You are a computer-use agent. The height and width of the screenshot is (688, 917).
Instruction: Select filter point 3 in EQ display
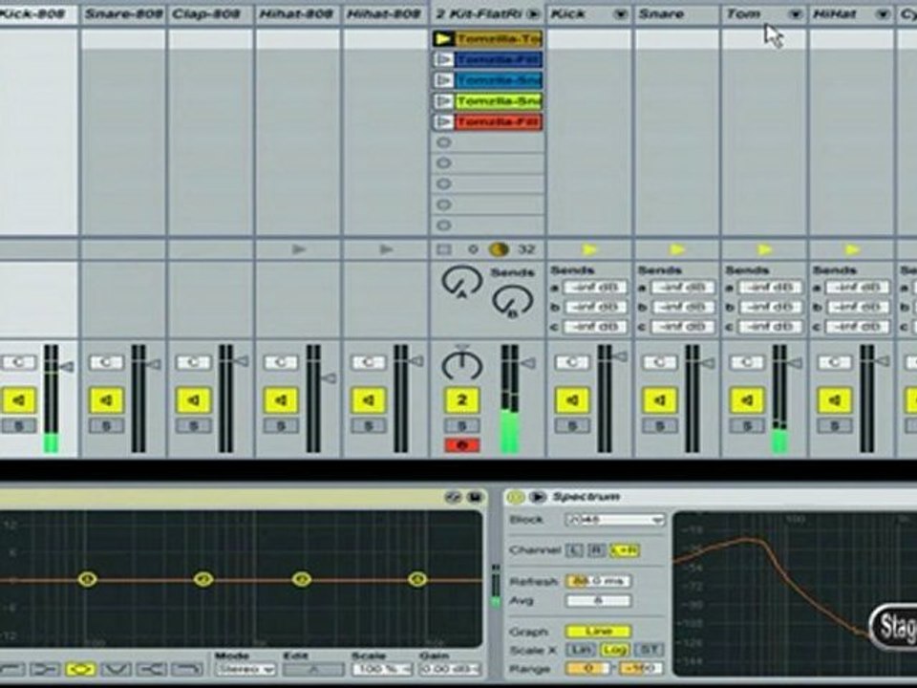coord(301,579)
